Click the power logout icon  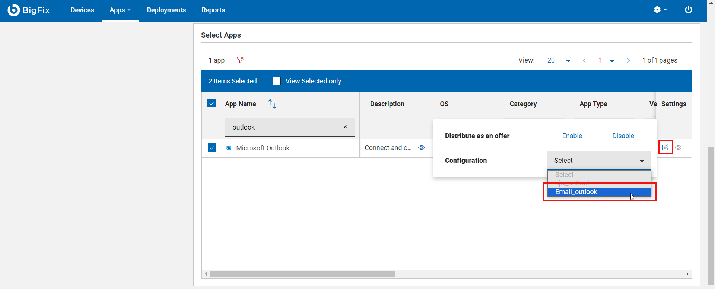[x=688, y=10]
